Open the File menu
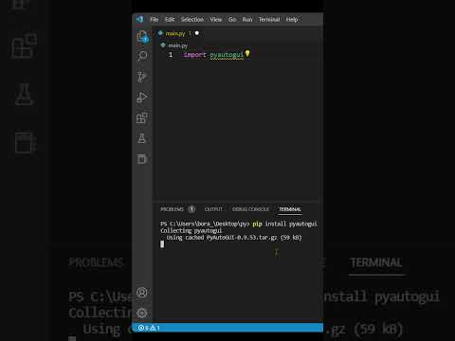 coord(154,20)
